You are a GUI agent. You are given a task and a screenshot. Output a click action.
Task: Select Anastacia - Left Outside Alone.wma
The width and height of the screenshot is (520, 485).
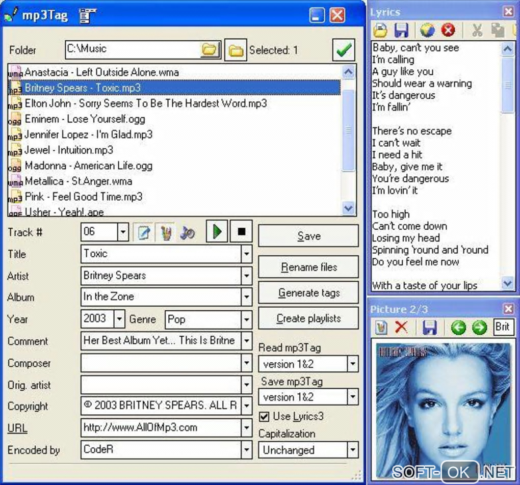click(174, 72)
